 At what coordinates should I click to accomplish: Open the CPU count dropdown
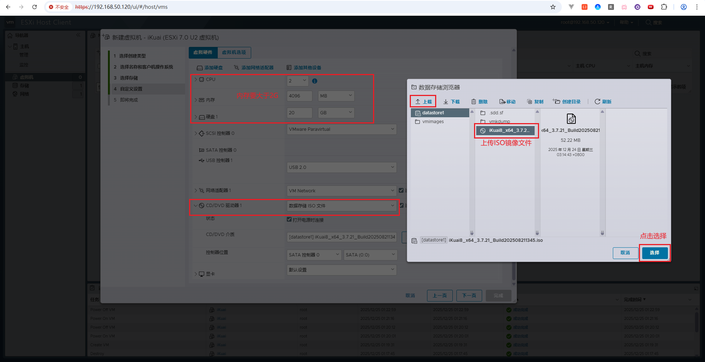pyautogui.click(x=297, y=81)
